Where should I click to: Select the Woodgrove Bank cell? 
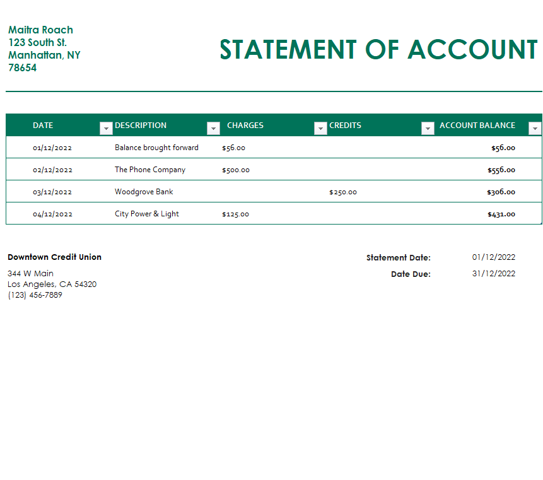pyautogui.click(x=144, y=192)
